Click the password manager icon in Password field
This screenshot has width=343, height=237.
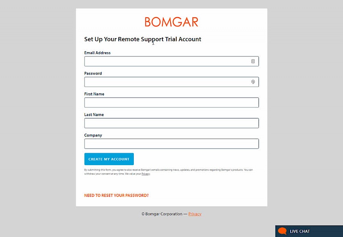click(x=253, y=82)
